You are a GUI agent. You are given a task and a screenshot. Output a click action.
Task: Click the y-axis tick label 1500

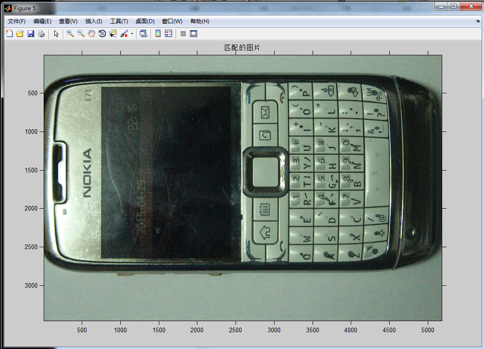(x=31, y=170)
